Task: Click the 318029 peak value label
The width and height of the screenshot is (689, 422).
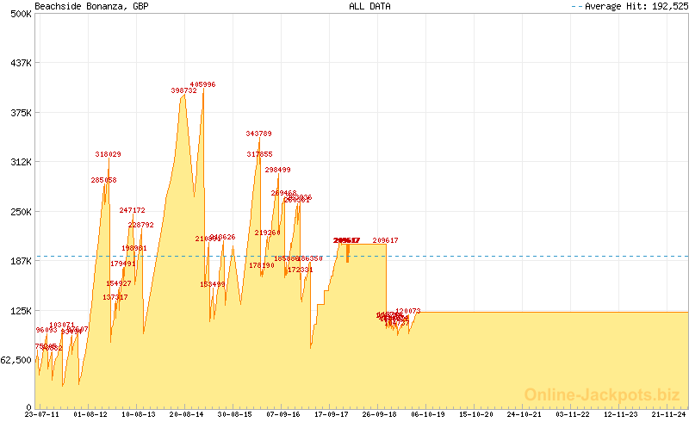Action: 108,154
